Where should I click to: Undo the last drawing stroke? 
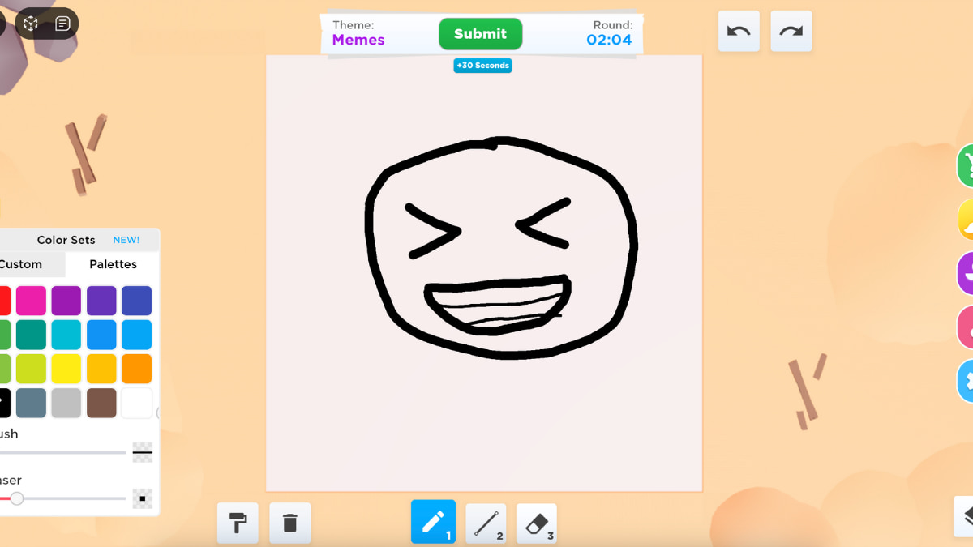coord(738,31)
